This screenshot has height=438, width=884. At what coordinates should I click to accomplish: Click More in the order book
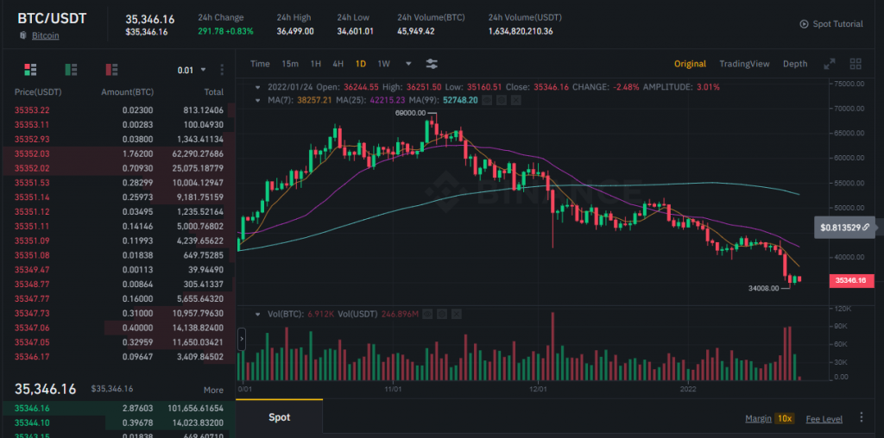[213, 390]
